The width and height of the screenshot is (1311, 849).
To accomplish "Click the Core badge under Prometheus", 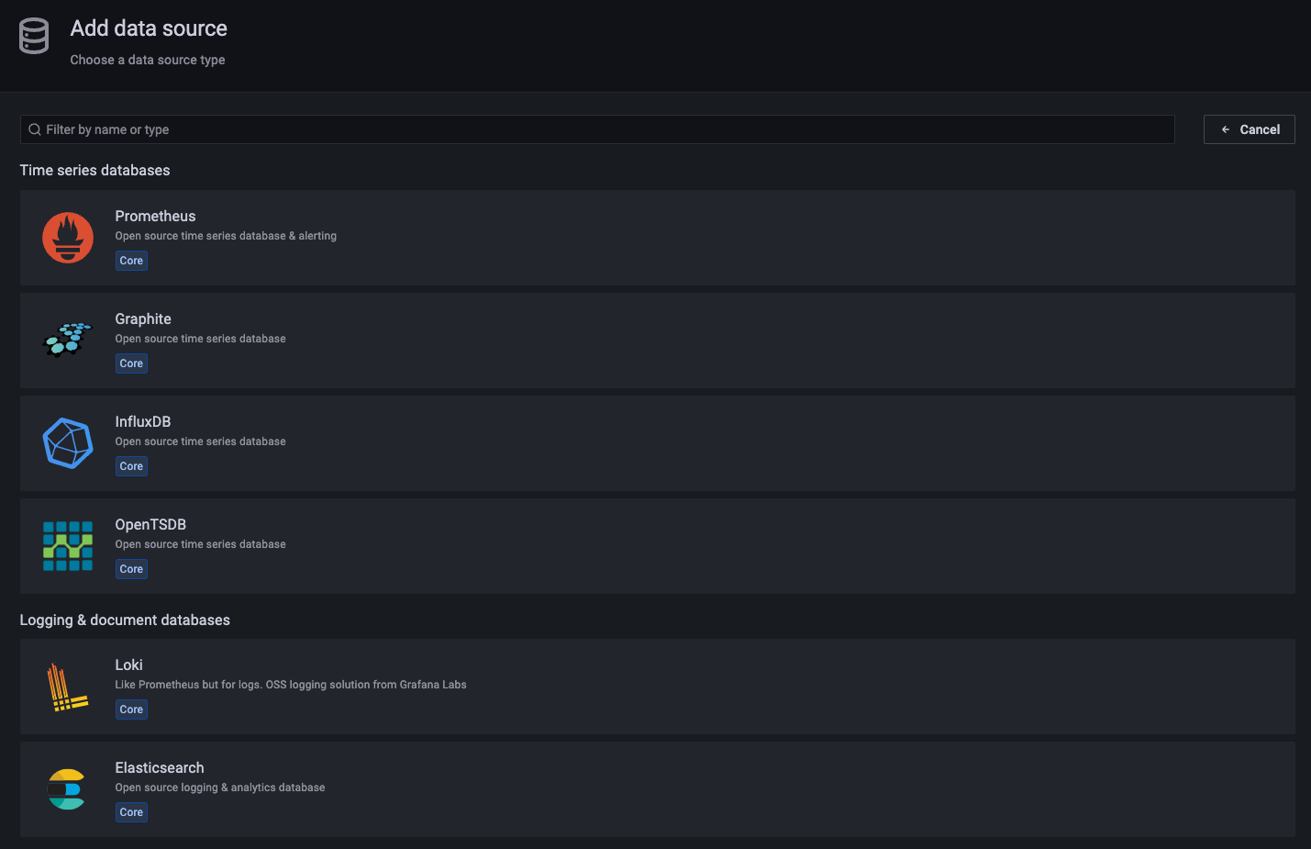I will pyautogui.click(x=131, y=261).
